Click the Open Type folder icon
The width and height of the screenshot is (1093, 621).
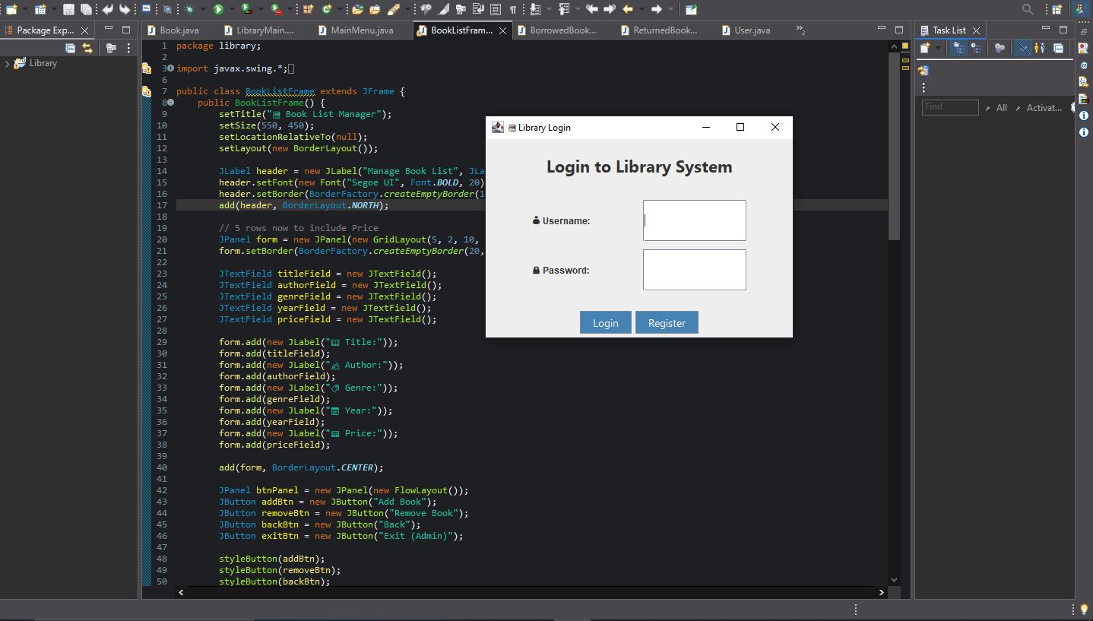click(357, 9)
